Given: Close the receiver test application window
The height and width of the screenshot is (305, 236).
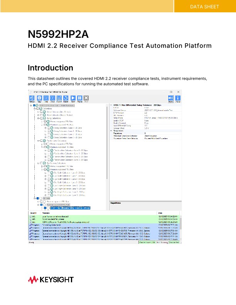Looking at the screenshot, I should tap(178, 92).
